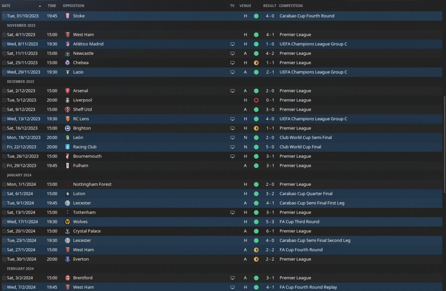Click the TV icon for Brentford fixture
Image resolution: width=446 pixels, height=291 pixels.
point(232,278)
